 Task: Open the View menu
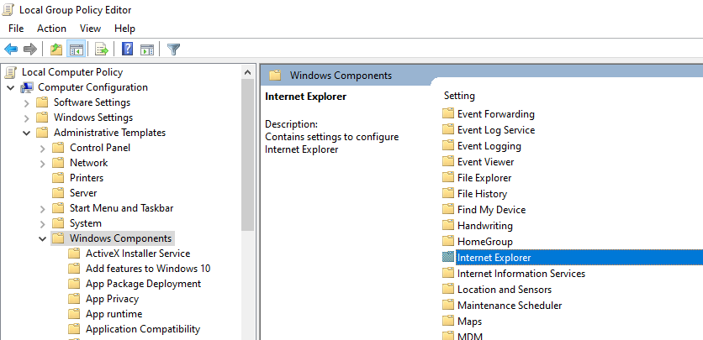90,29
